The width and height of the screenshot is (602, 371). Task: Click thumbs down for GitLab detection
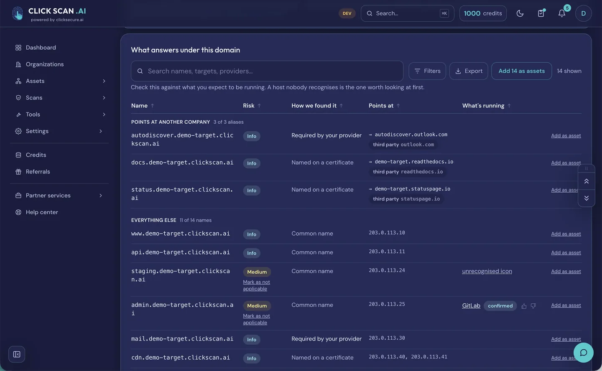533,306
